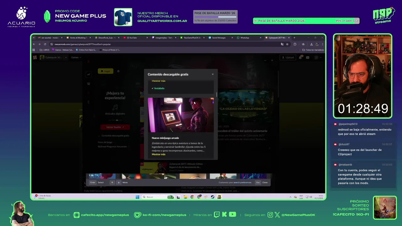Open Todos los marcadores folder

[313, 50]
